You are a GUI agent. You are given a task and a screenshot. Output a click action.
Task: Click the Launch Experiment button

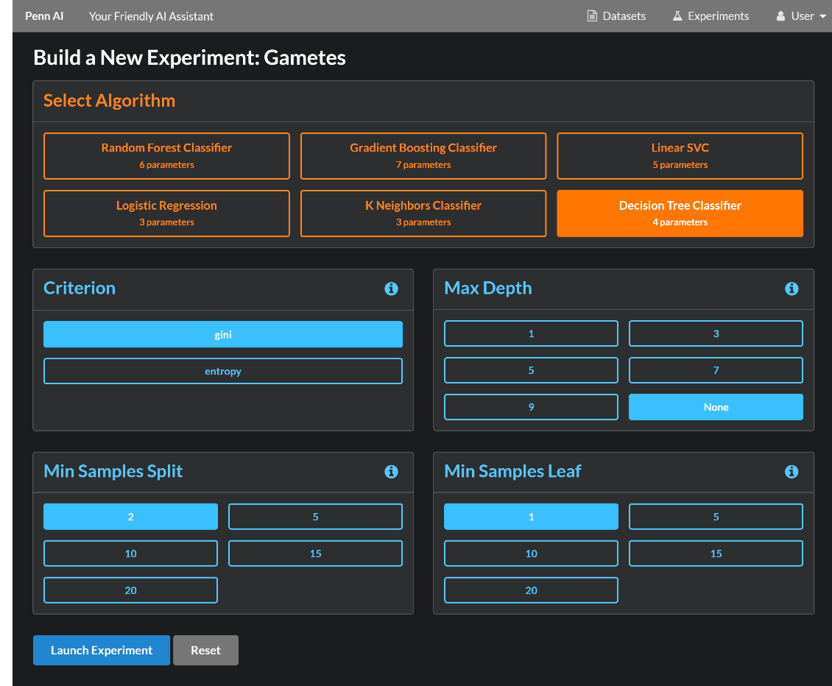[102, 651]
